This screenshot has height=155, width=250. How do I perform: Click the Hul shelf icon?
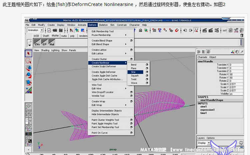(52, 43)
